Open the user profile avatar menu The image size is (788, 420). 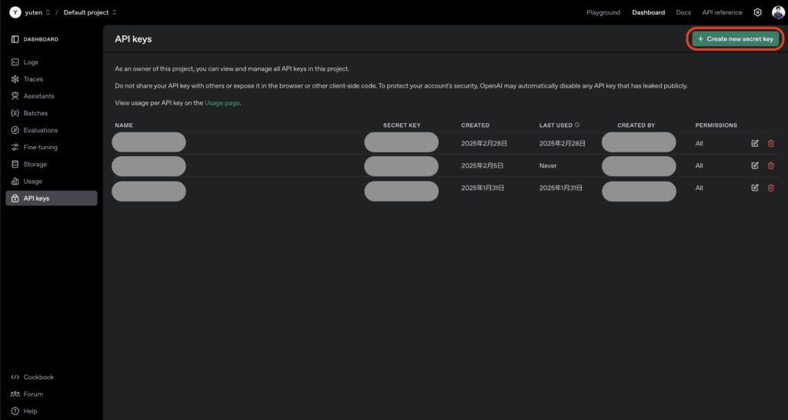pos(777,12)
